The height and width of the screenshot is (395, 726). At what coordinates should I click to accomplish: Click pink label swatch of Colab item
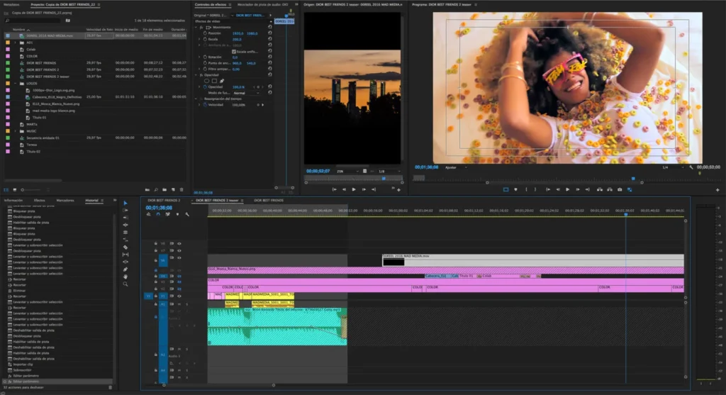pyautogui.click(x=7, y=49)
